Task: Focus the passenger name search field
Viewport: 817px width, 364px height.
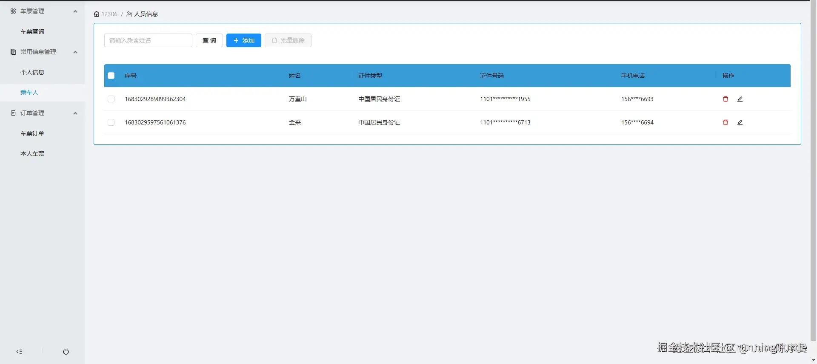Action: tap(148, 40)
